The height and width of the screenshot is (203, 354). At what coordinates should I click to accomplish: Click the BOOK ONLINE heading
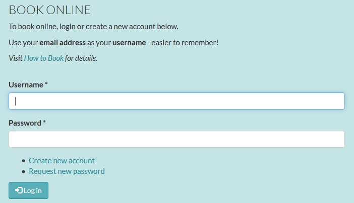(x=49, y=10)
